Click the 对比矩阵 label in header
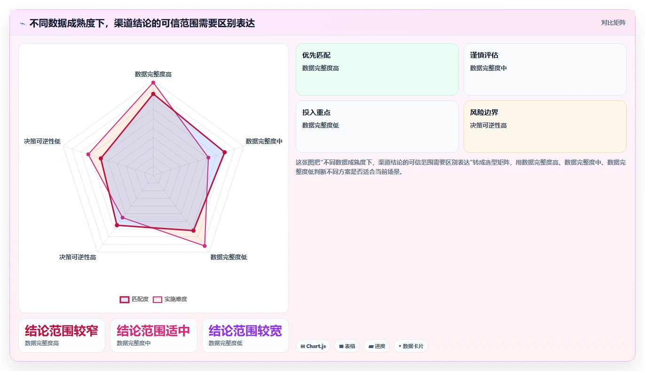This screenshot has height=371, width=645. point(614,23)
